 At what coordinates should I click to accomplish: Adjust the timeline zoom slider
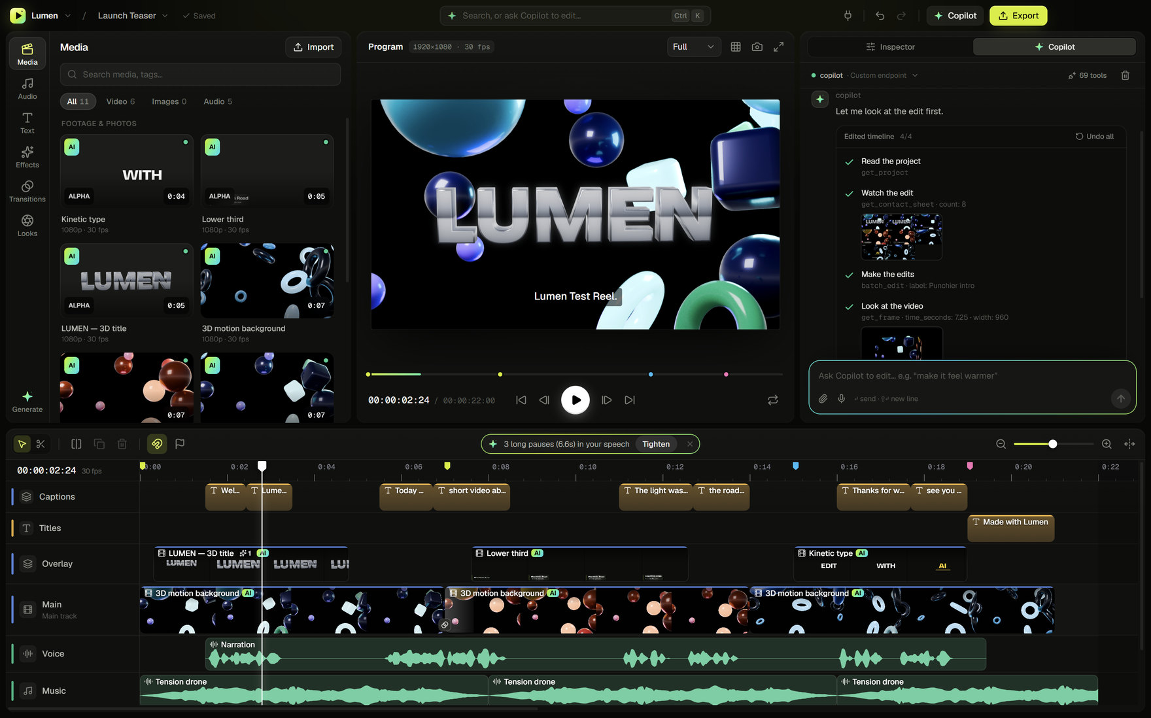pyautogui.click(x=1053, y=444)
